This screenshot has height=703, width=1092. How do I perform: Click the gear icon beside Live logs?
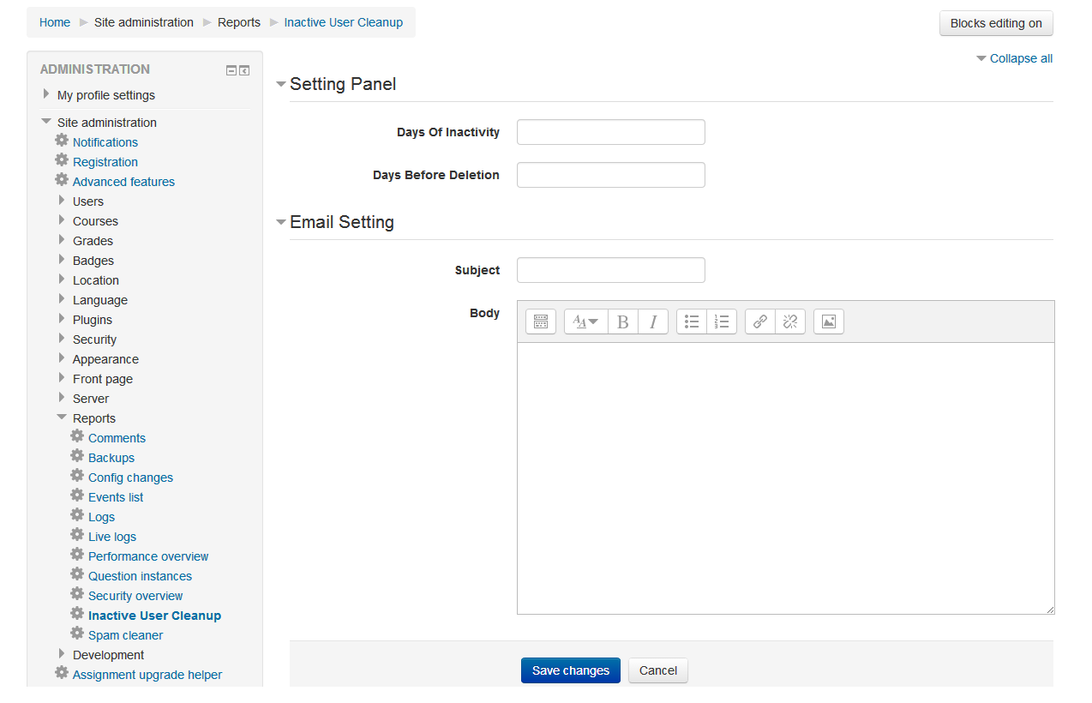(77, 535)
